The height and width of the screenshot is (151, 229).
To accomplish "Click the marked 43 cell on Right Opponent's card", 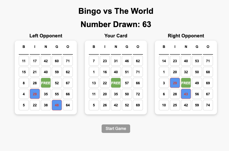I will 186,94.
